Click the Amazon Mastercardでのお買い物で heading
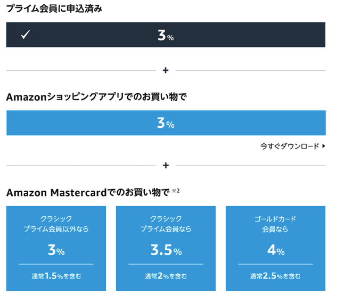This screenshot has width=337, height=295. pos(88,192)
